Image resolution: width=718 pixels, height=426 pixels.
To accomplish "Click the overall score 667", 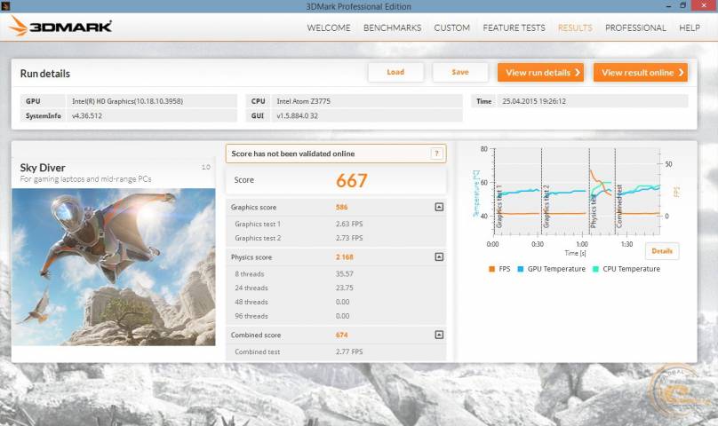I will (x=352, y=180).
